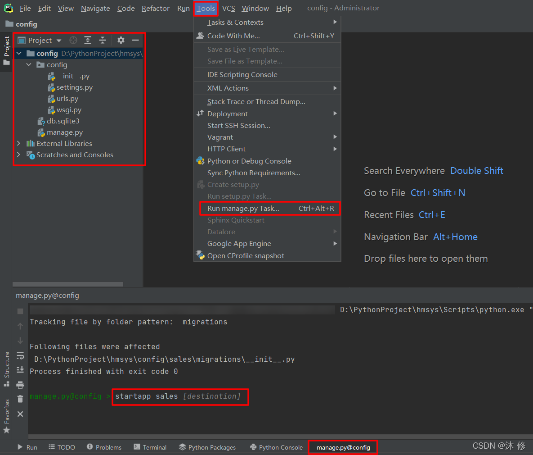Close the open Tools menu
533x455 pixels.
coord(206,8)
